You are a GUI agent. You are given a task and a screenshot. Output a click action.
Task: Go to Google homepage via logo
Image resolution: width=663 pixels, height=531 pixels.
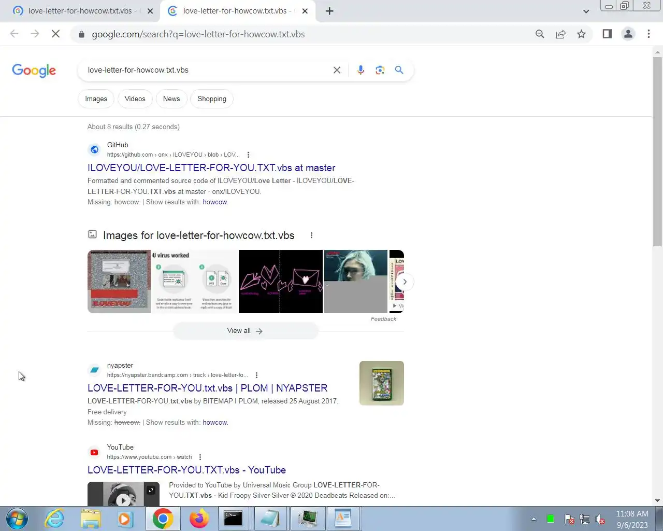[34, 71]
